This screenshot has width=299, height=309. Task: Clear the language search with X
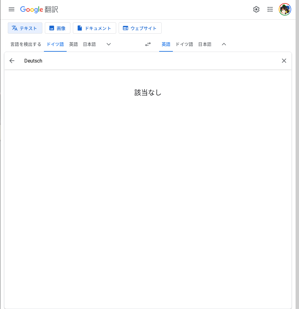click(x=284, y=61)
